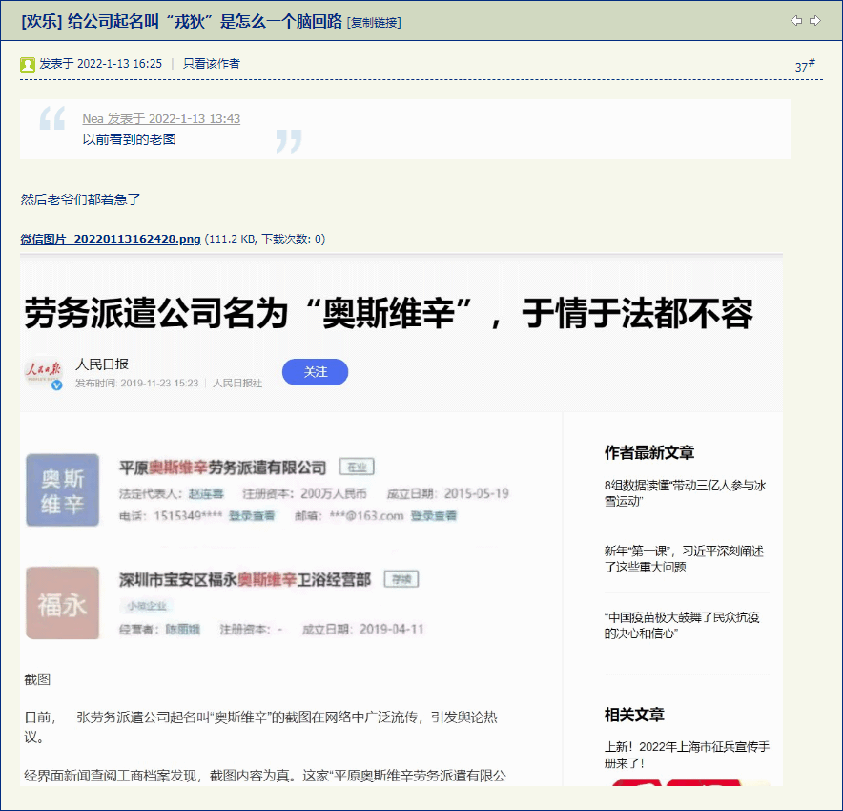Click the 存续 status tag
This screenshot has height=811, width=843.
point(401,579)
